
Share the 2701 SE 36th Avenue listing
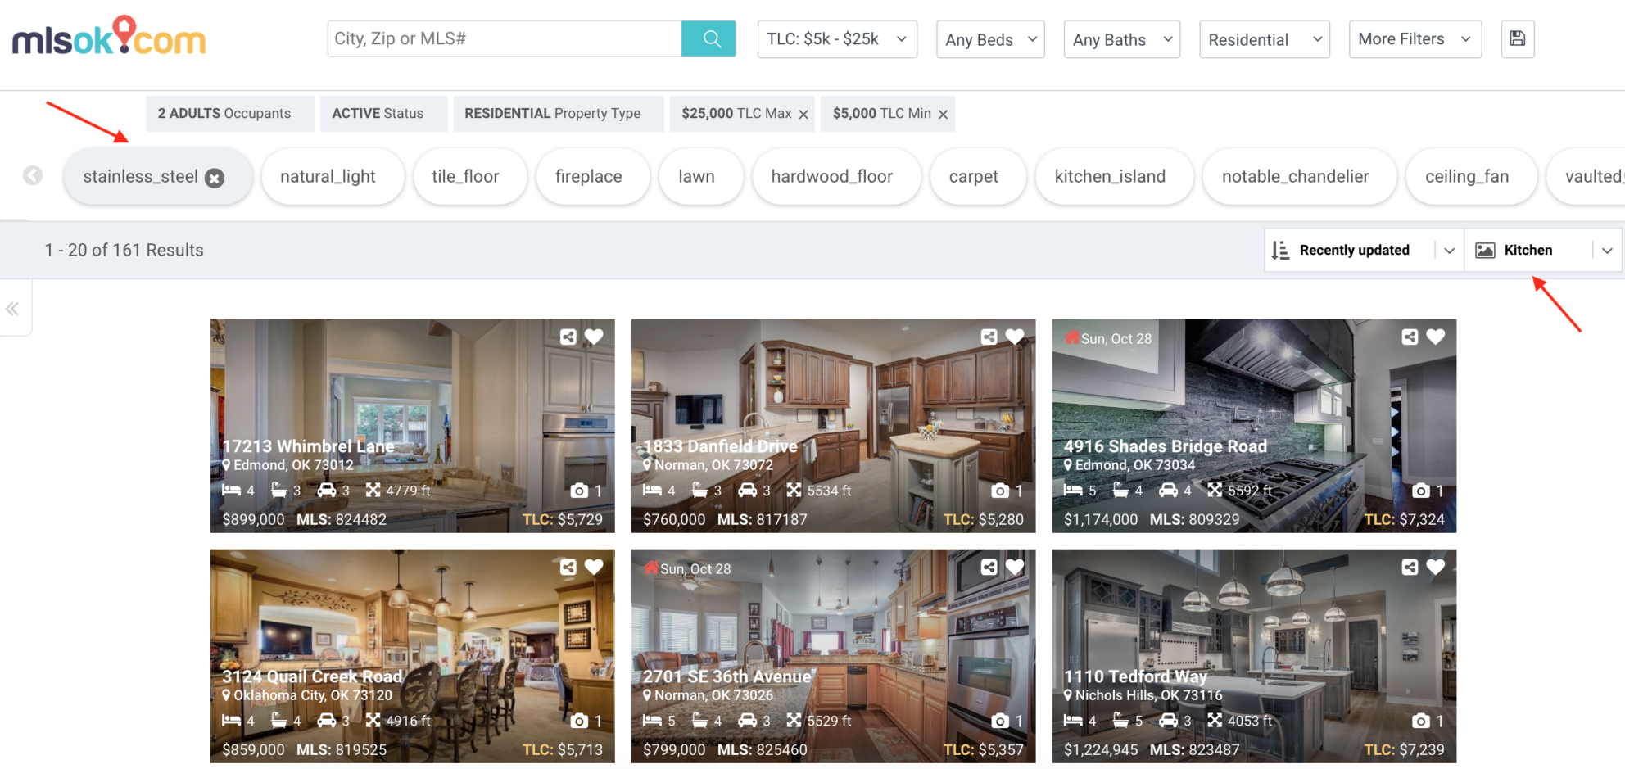[989, 566]
